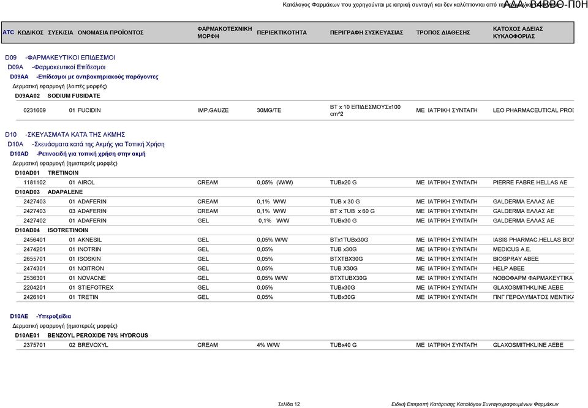588x408 pixels.
Task: Click ADAFERIN with package TUB x 30 G
Action: [x=92, y=202]
